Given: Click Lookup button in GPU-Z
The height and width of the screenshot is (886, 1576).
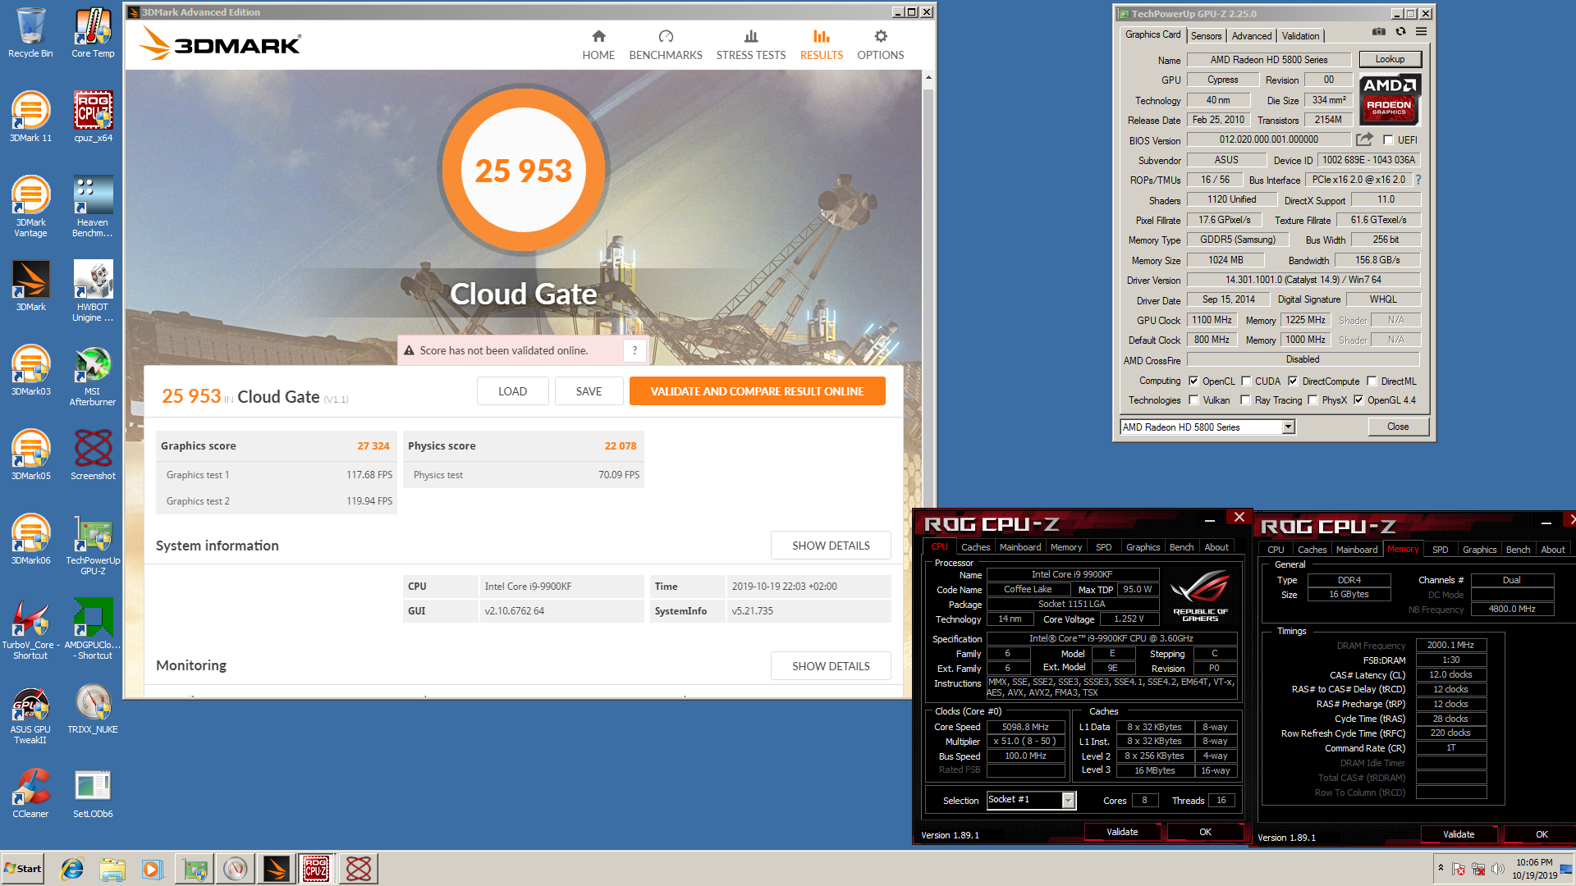Looking at the screenshot, I should [1390, 59].
